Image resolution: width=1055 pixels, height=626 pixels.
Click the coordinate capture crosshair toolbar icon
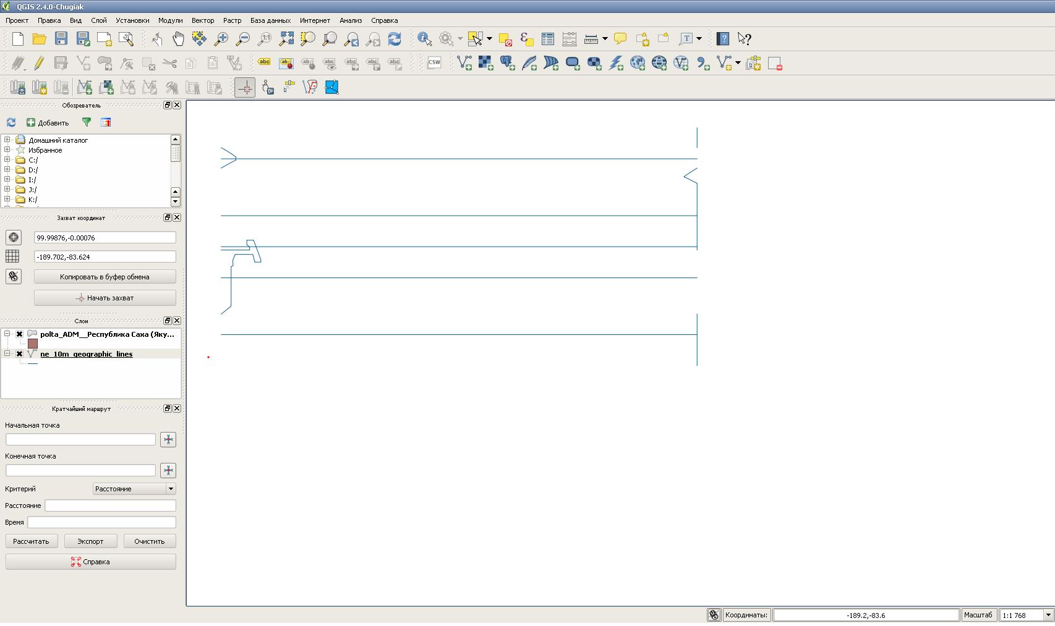click(245, 87)
